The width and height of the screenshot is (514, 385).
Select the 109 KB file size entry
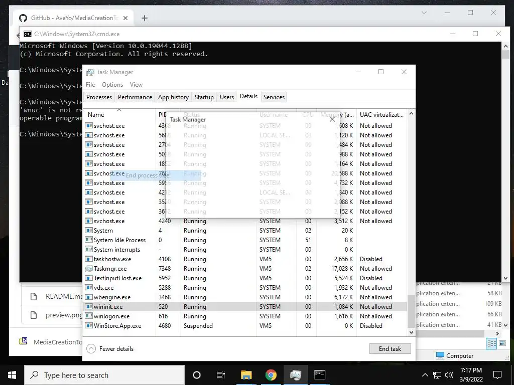click(493, 303)
